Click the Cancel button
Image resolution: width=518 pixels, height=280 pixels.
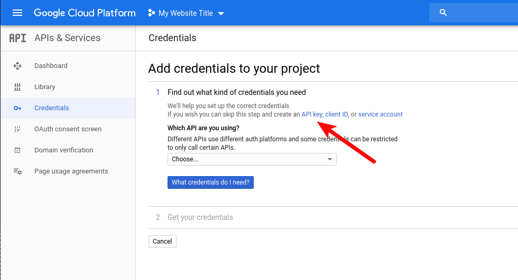point(162,241)
